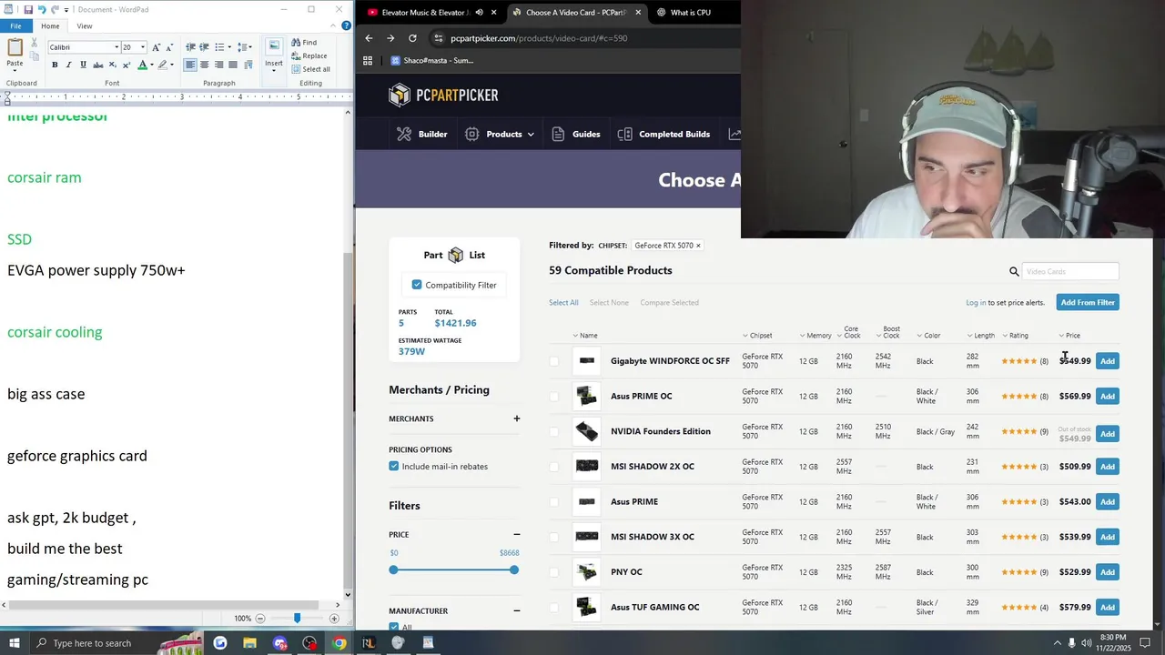Switch to the View ribbon tab
The width and height of the screenshot is (1165, 655).
(x=84, y=25)
